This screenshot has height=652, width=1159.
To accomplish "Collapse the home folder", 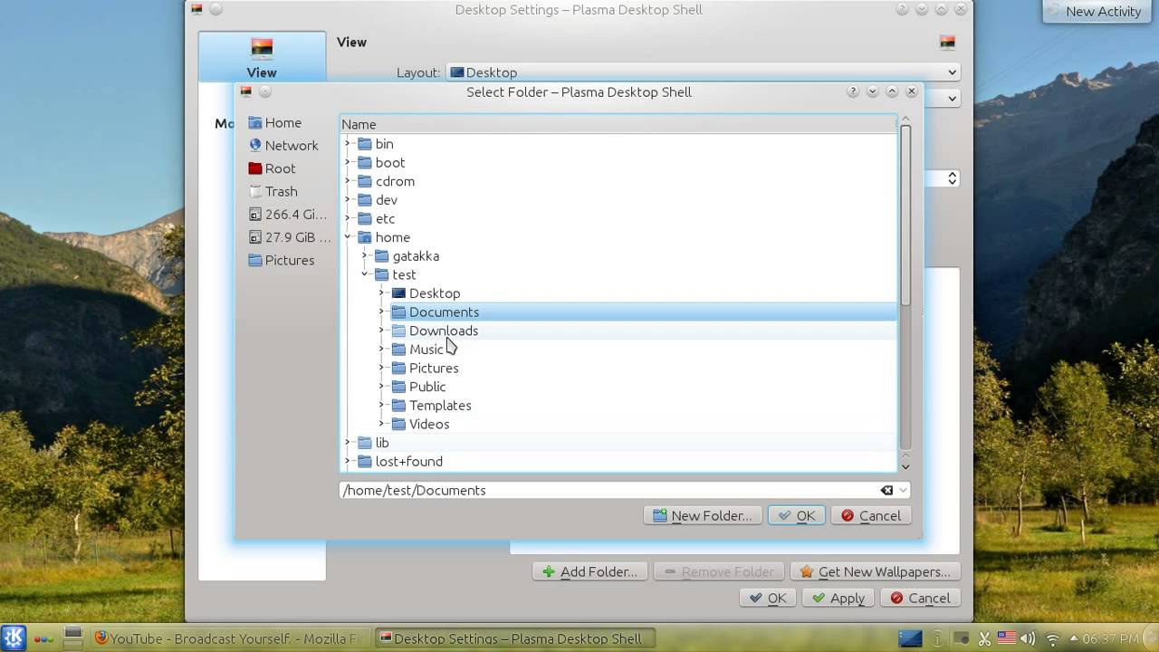I will tap(348, 237).
